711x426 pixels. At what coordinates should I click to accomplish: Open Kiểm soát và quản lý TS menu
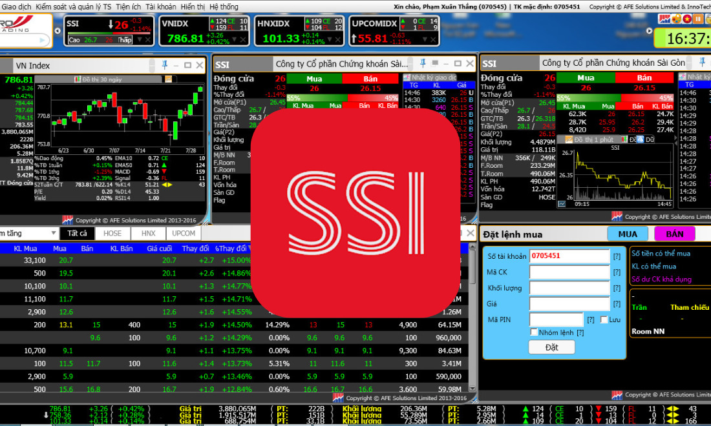pos(74,7)
